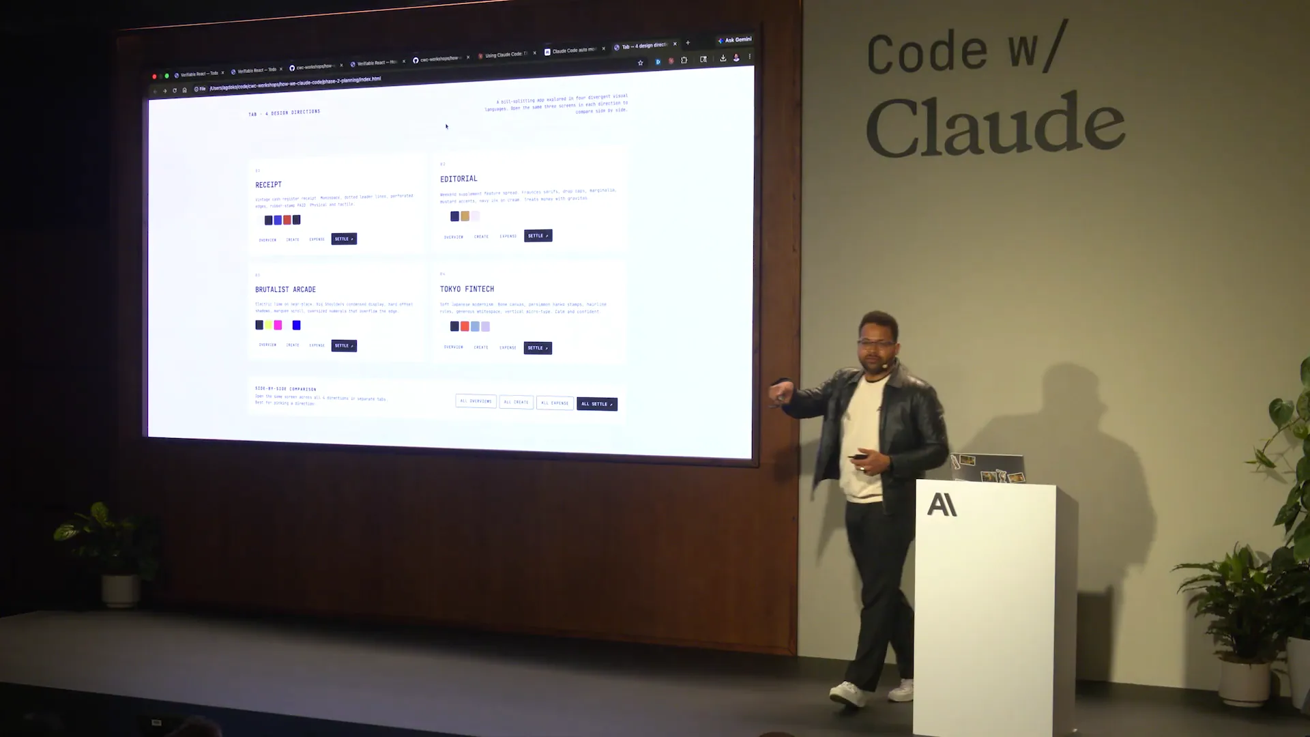
Task: Open Create link in Tokyo Fintech card
Action: [x=481, y=347]
